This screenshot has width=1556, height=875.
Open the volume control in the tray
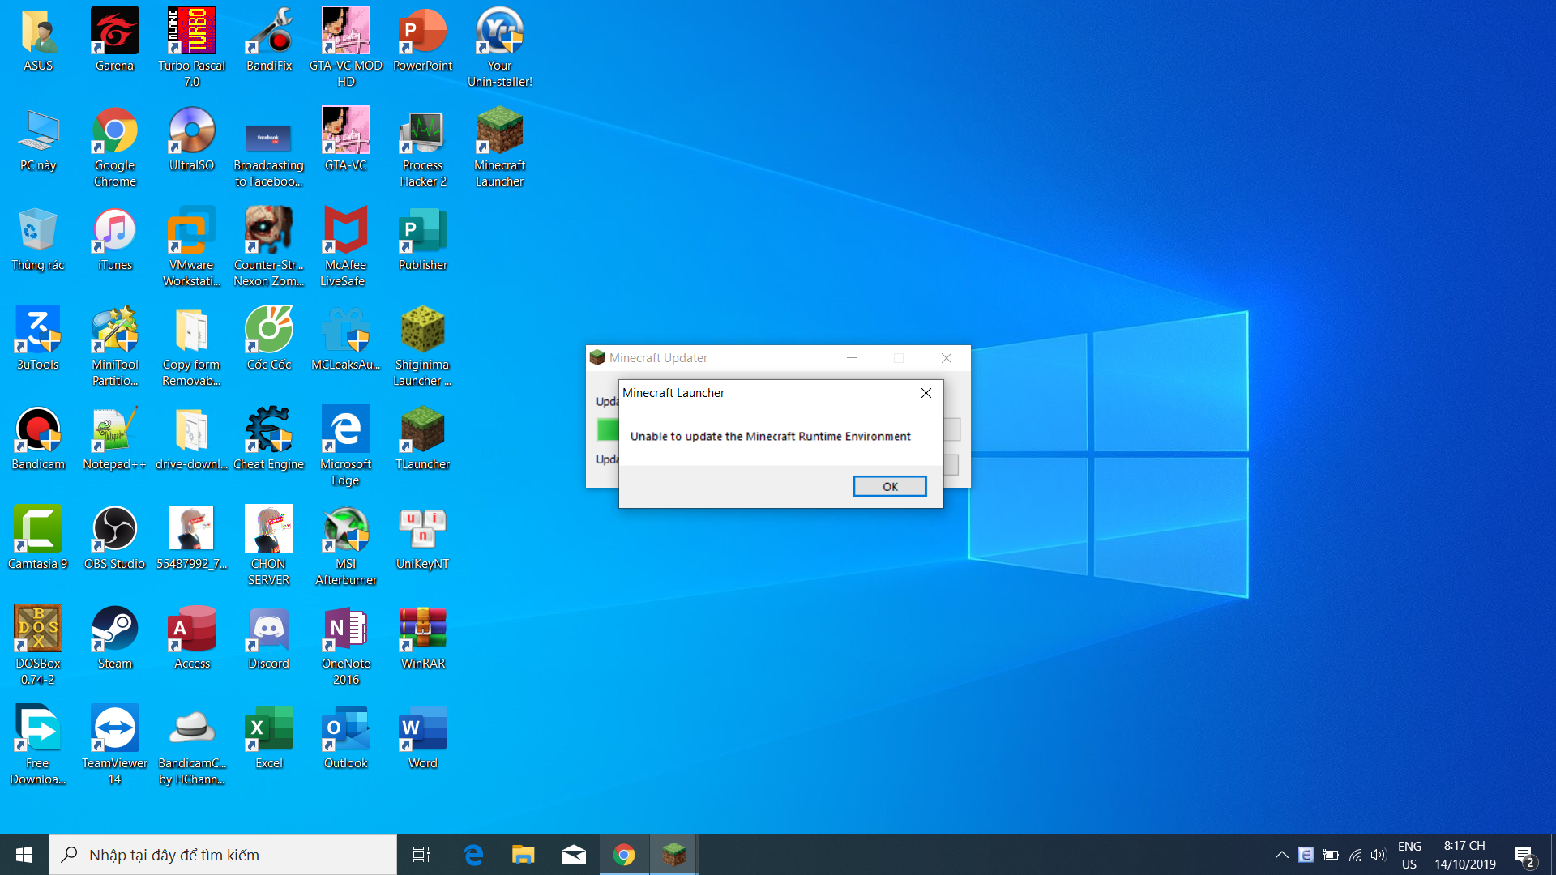coord(1378,855)
